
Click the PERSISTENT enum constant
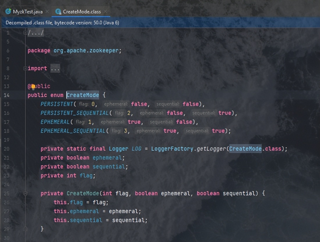(56, 104)
